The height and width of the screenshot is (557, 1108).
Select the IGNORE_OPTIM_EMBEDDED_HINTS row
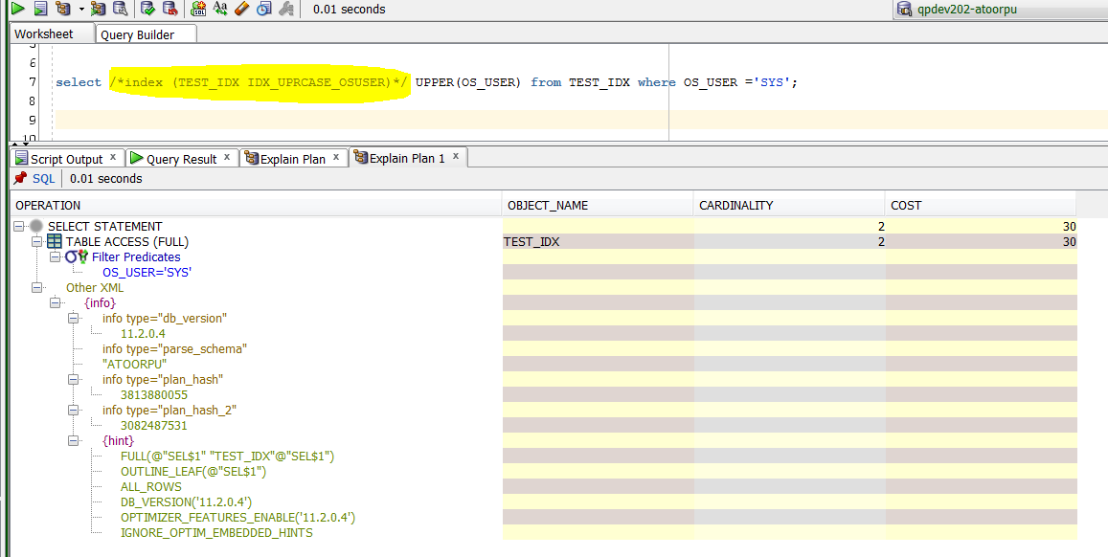click(217, 533)
